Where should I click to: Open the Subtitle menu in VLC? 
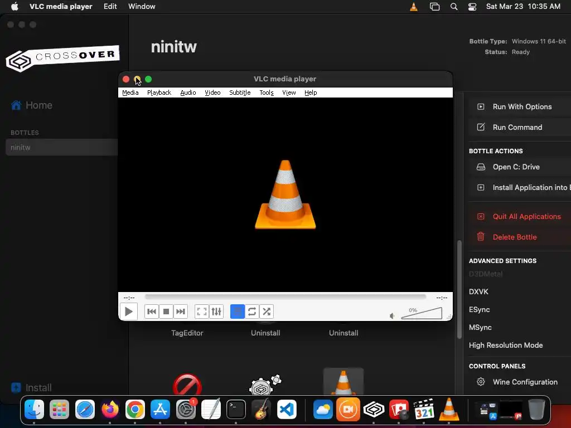240,93
